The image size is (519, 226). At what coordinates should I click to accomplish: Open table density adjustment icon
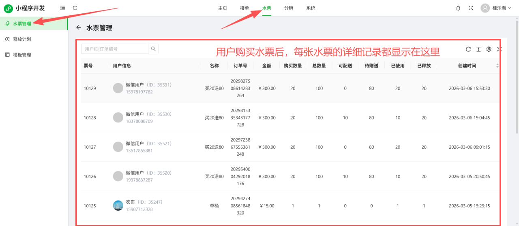(x=478, y=49)
